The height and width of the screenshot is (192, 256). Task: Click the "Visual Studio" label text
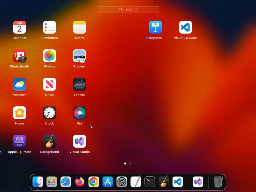pyautogui.click(x=79, y=152)
